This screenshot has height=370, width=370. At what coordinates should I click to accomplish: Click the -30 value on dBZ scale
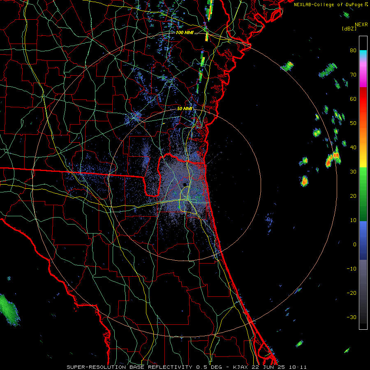351,317
